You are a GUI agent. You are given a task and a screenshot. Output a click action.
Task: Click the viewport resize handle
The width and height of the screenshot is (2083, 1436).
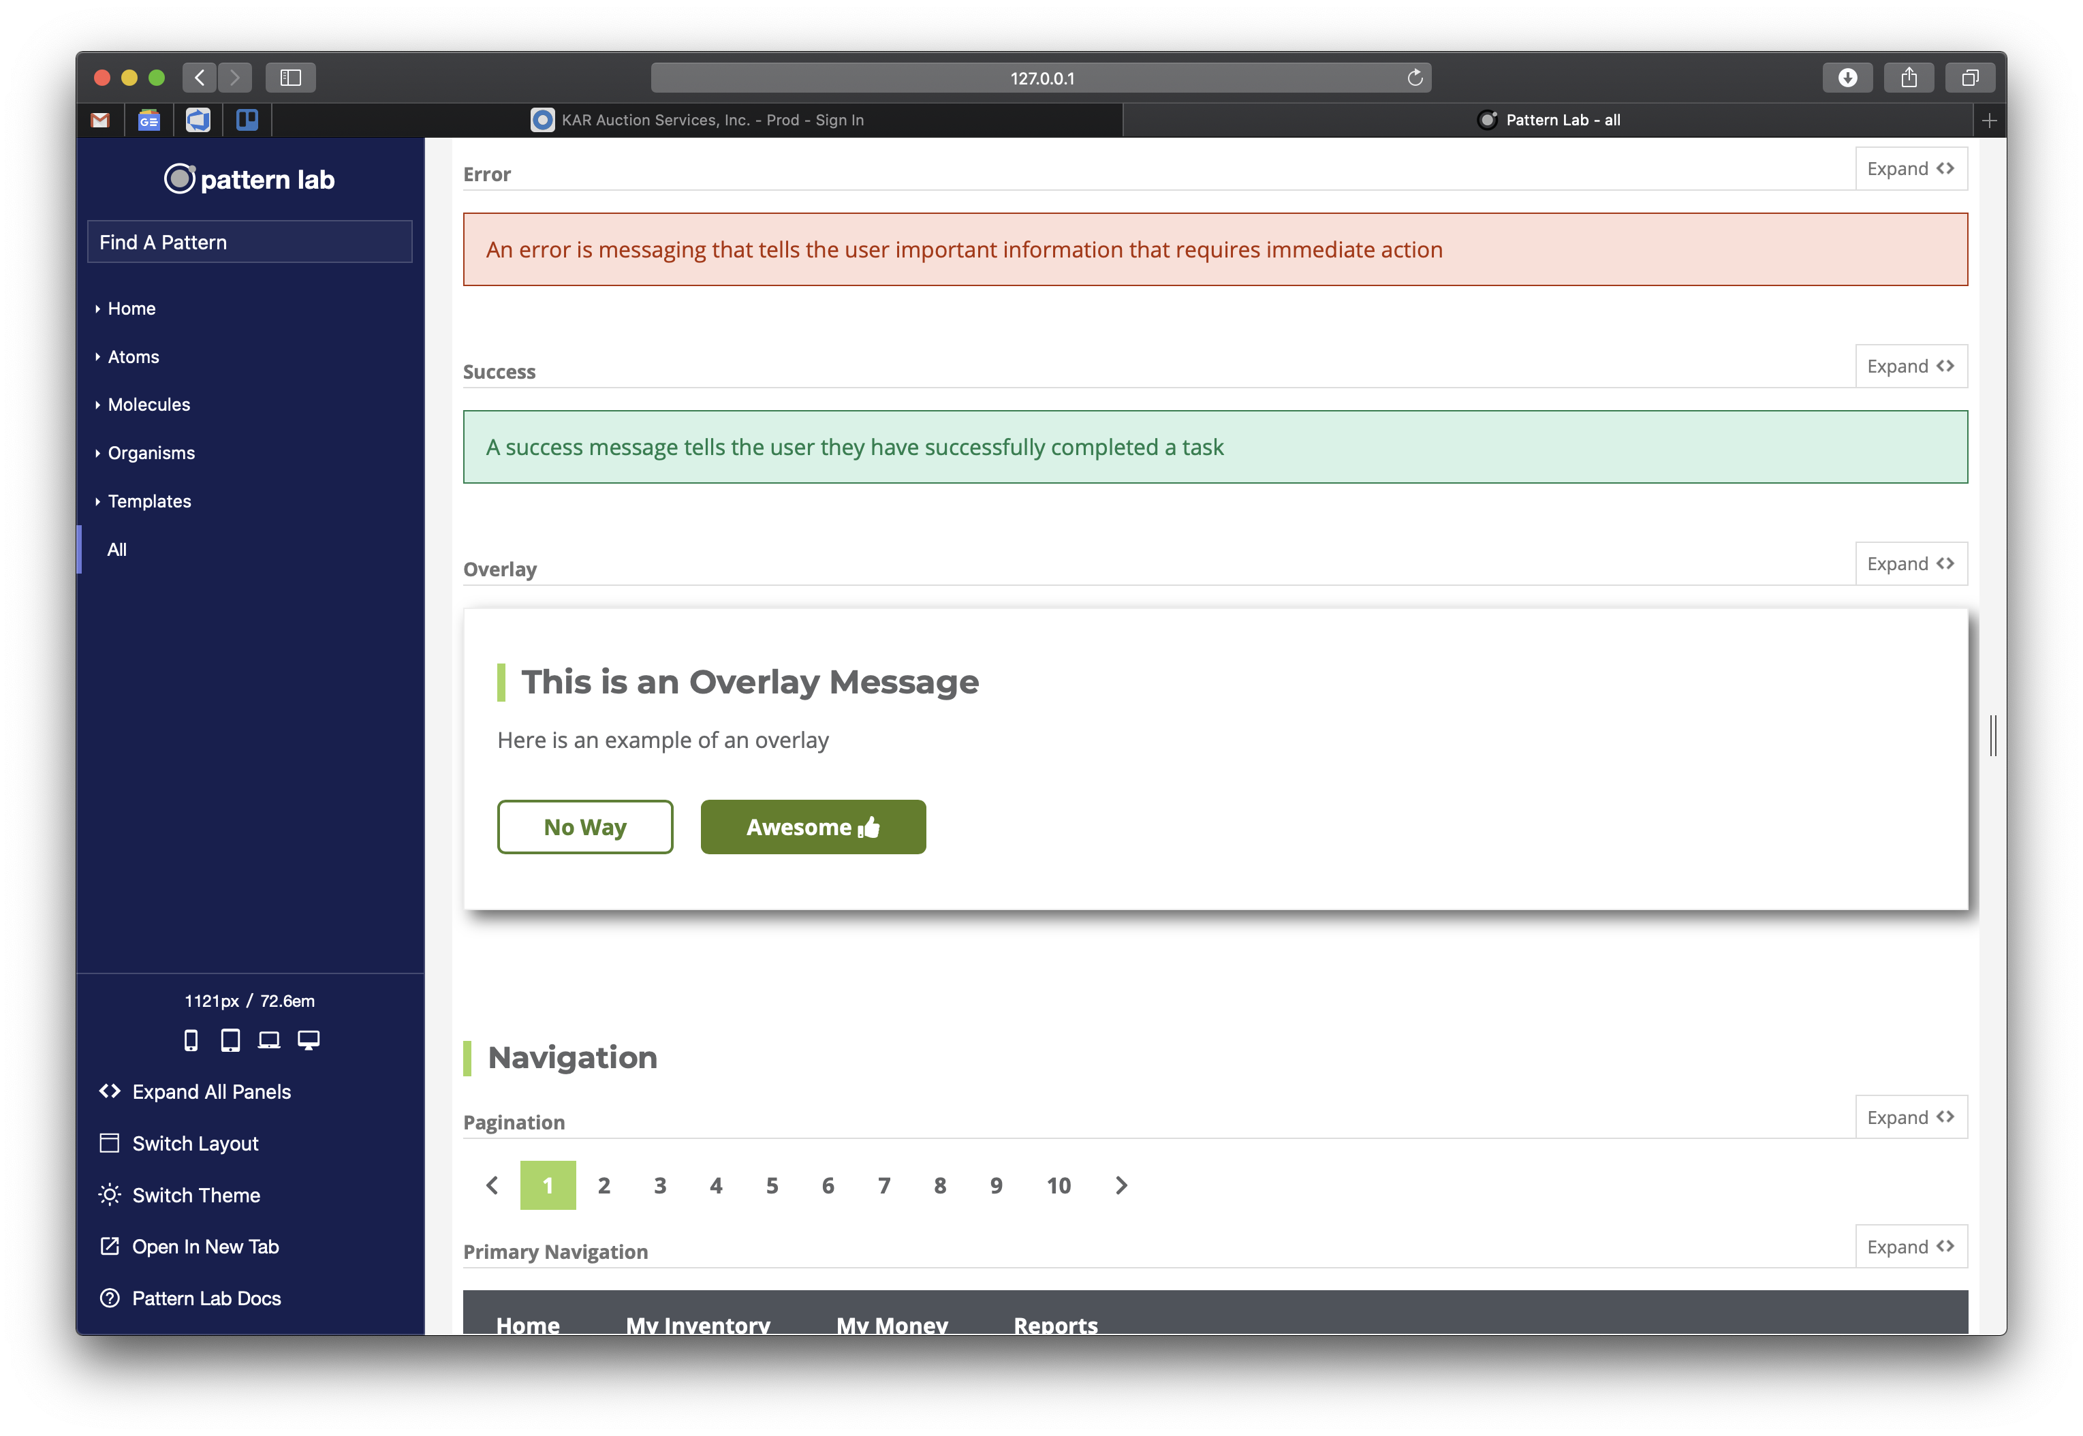point(1993,736)
